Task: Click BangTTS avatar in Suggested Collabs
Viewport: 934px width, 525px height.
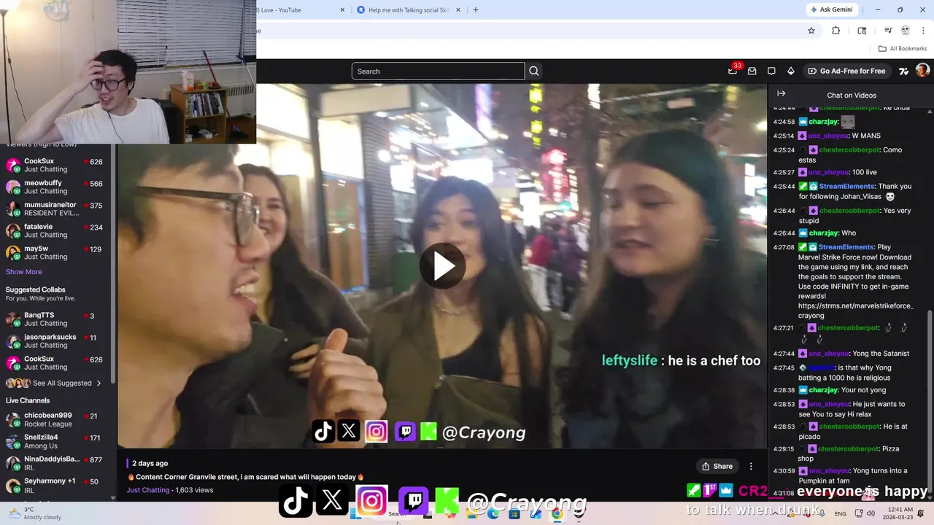Action: pyautogui.click(x=13, y=319)
